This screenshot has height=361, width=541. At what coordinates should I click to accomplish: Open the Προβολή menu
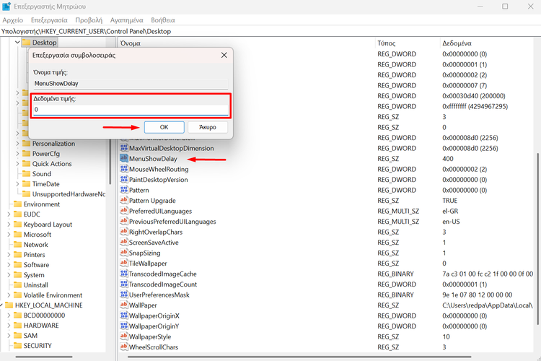click(x=89, y=20)
